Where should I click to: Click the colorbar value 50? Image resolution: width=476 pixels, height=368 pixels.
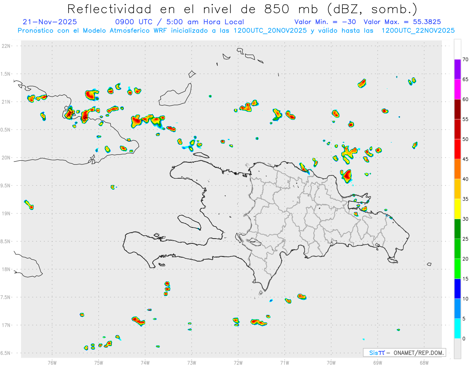pos(465,139)
